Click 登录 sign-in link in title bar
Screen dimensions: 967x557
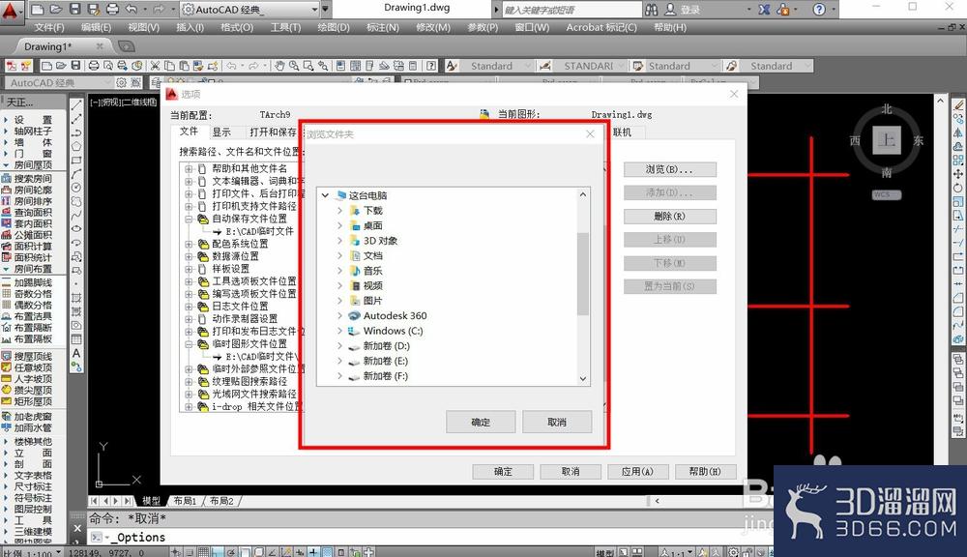(690, 10)
